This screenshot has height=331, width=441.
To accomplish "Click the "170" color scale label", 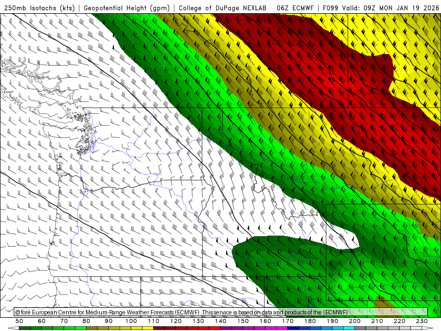I will (288, 321).
